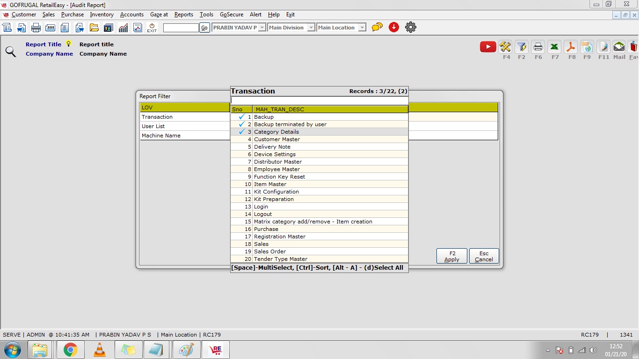Expand the PRABIN YADAV P user dropdown
Viewport: 639px width, 359px height.
[262, 28]
